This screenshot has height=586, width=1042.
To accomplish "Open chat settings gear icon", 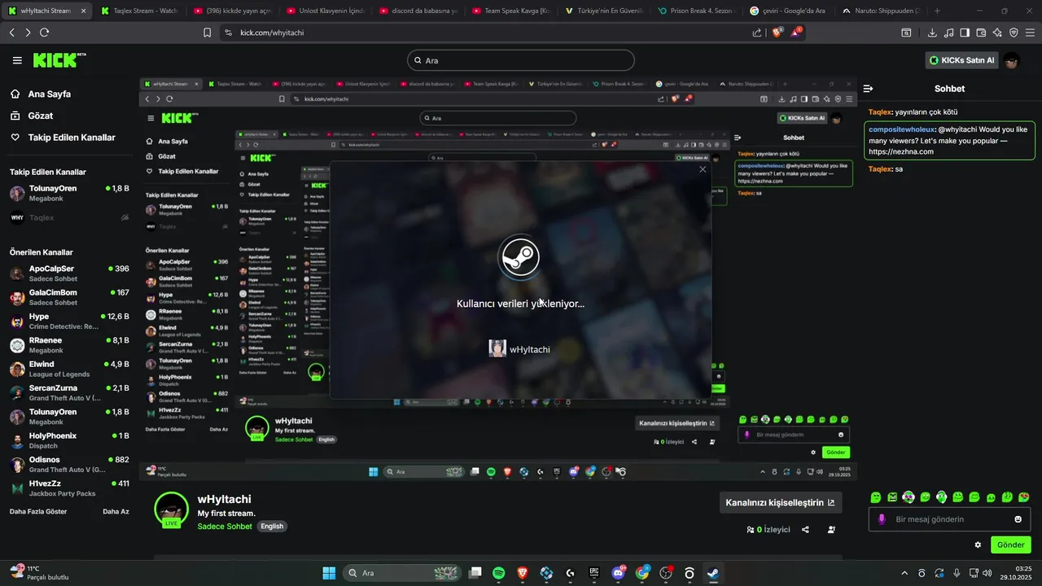I will click(x=978, y=544).
